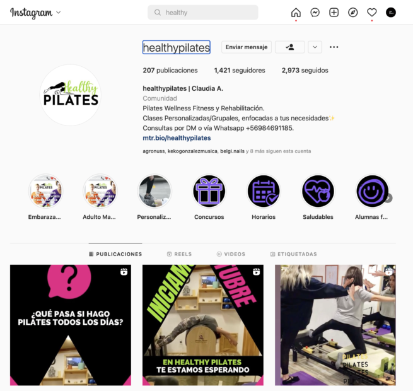413x391 pixels.
Task: Switch to the Reels tab
Action: (179, 254)
